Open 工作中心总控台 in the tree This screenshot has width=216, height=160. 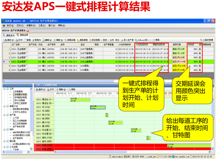(20, 112)
